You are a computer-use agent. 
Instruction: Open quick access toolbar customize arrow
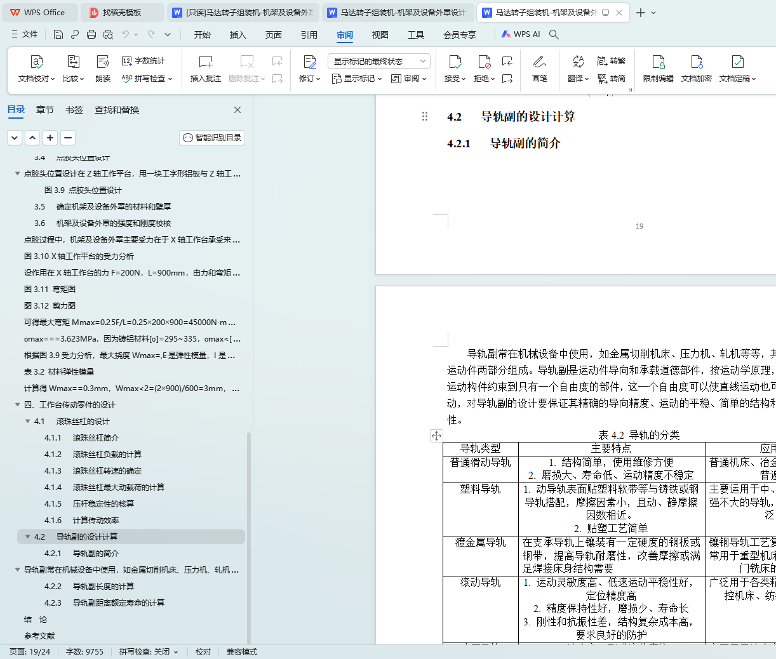[168, 34]
